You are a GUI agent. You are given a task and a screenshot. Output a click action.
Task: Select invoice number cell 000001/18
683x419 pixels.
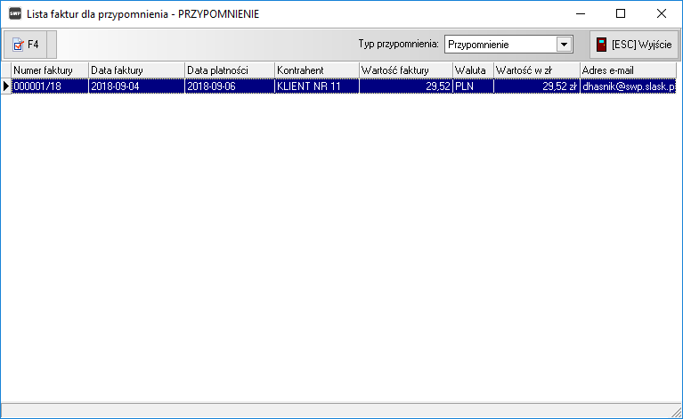click(49, 86)
